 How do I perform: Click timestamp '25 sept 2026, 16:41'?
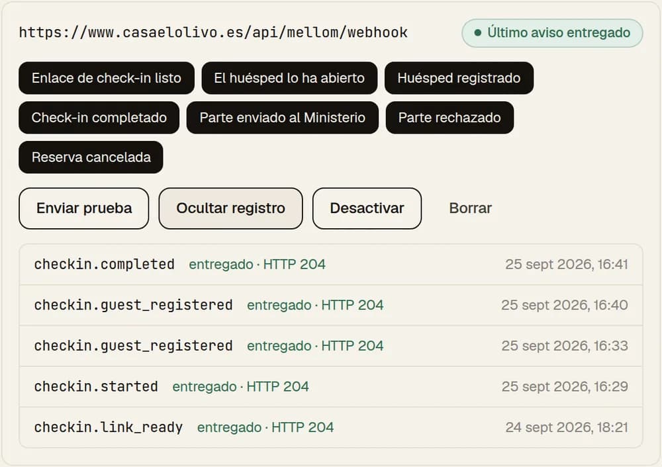(x=567, y=265)
